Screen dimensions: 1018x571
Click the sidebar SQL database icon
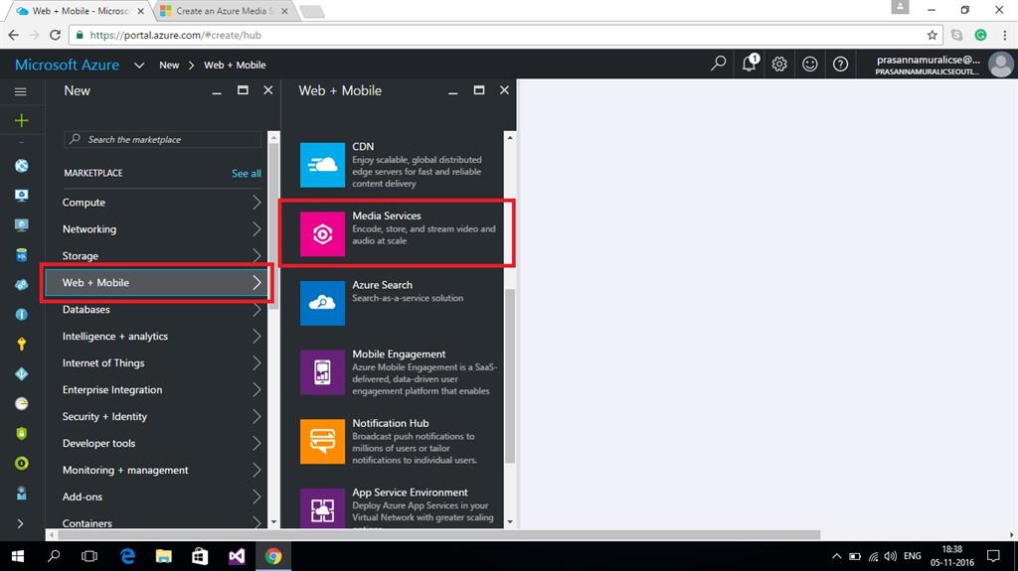click(x=22, y=254)
